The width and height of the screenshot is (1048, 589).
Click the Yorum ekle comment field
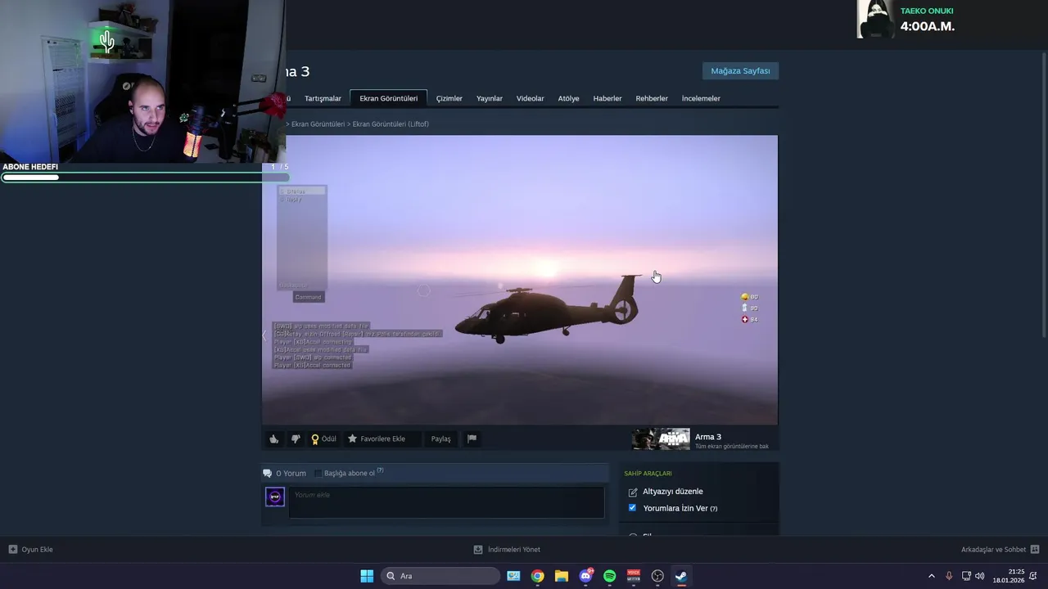click(446, 502)
